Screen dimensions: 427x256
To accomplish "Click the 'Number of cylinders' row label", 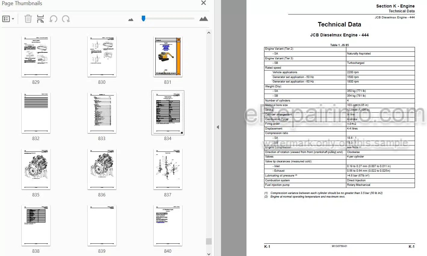I will point(277,101).
